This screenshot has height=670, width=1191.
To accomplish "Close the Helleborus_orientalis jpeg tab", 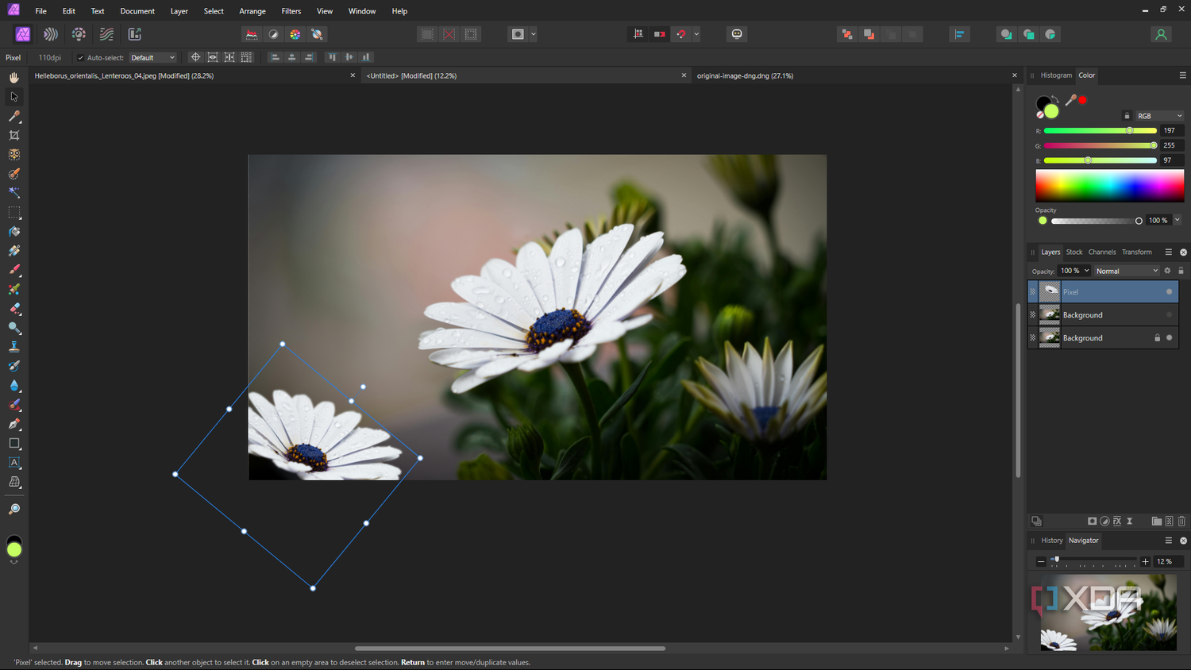I will click(353, 75).
